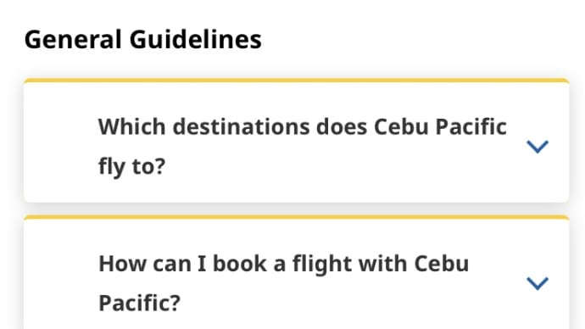
Task: Open "Which destinations does Cebu Pacific fly to?"
Action: (x=302, y=146)
